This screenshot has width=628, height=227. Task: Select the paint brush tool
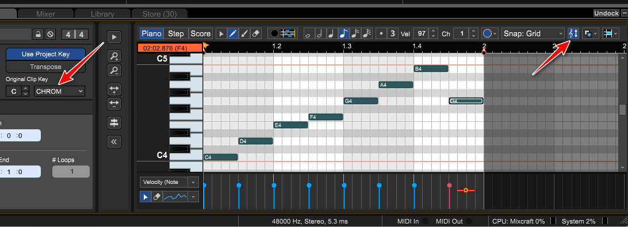(x=245, y=34)
